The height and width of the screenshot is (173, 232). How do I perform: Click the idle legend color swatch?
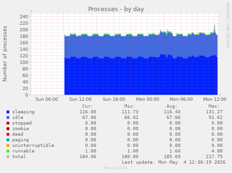pos(8,118)
